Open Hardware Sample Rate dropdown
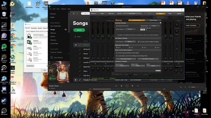The image size is (211, 118). [154, 26]
